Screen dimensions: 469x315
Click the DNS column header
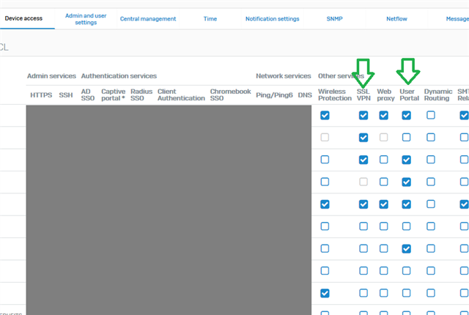[305, 95]
